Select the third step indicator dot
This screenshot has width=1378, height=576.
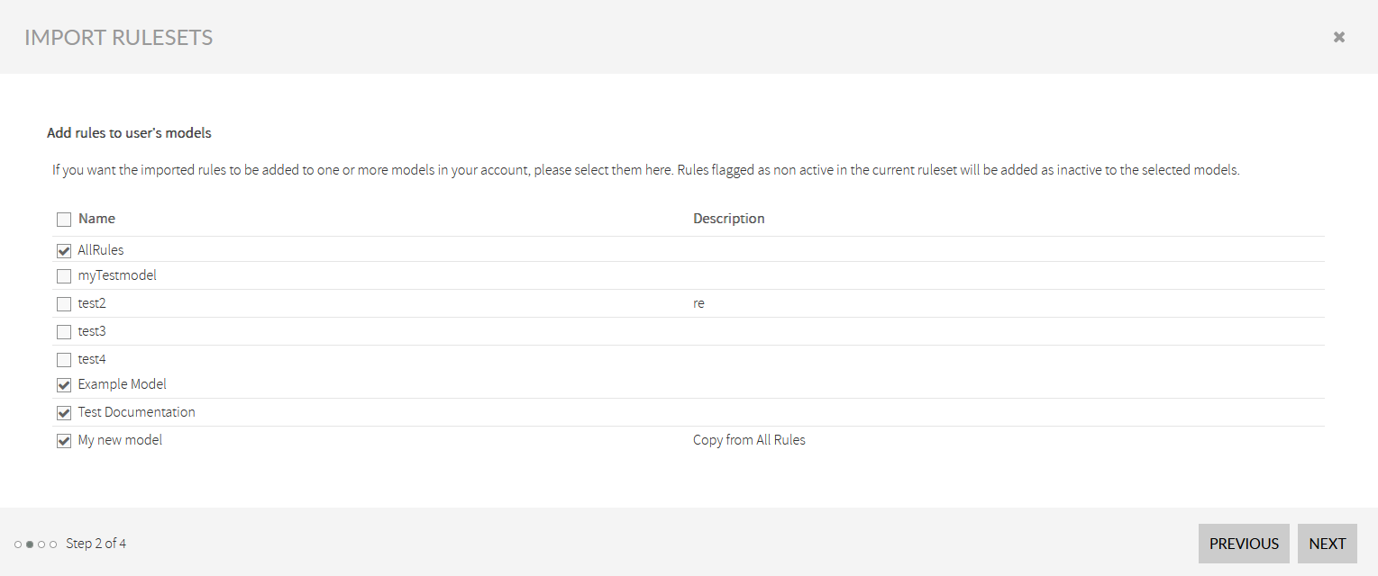[x=42, y=544]
